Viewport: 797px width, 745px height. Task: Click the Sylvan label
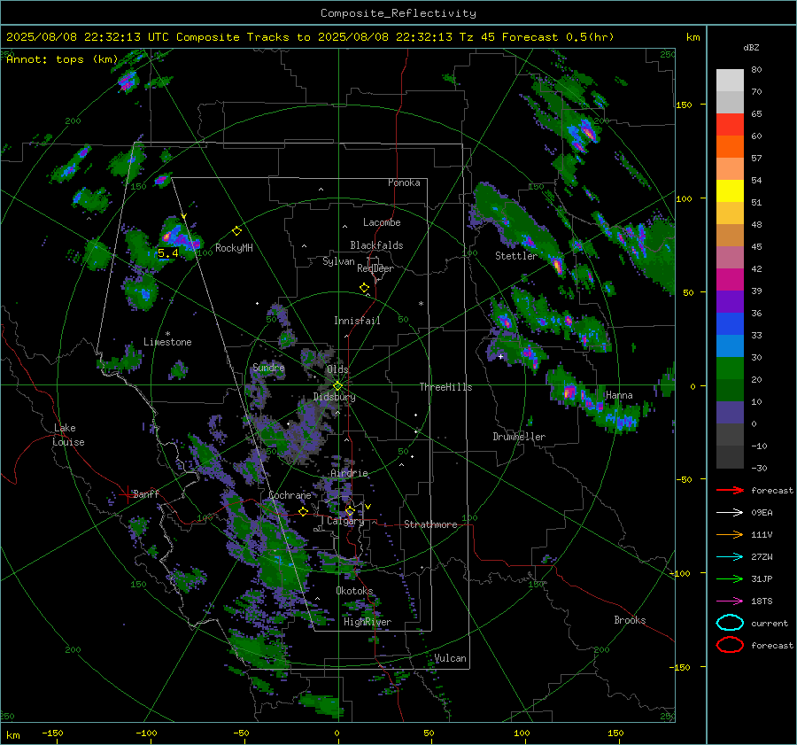338,261
